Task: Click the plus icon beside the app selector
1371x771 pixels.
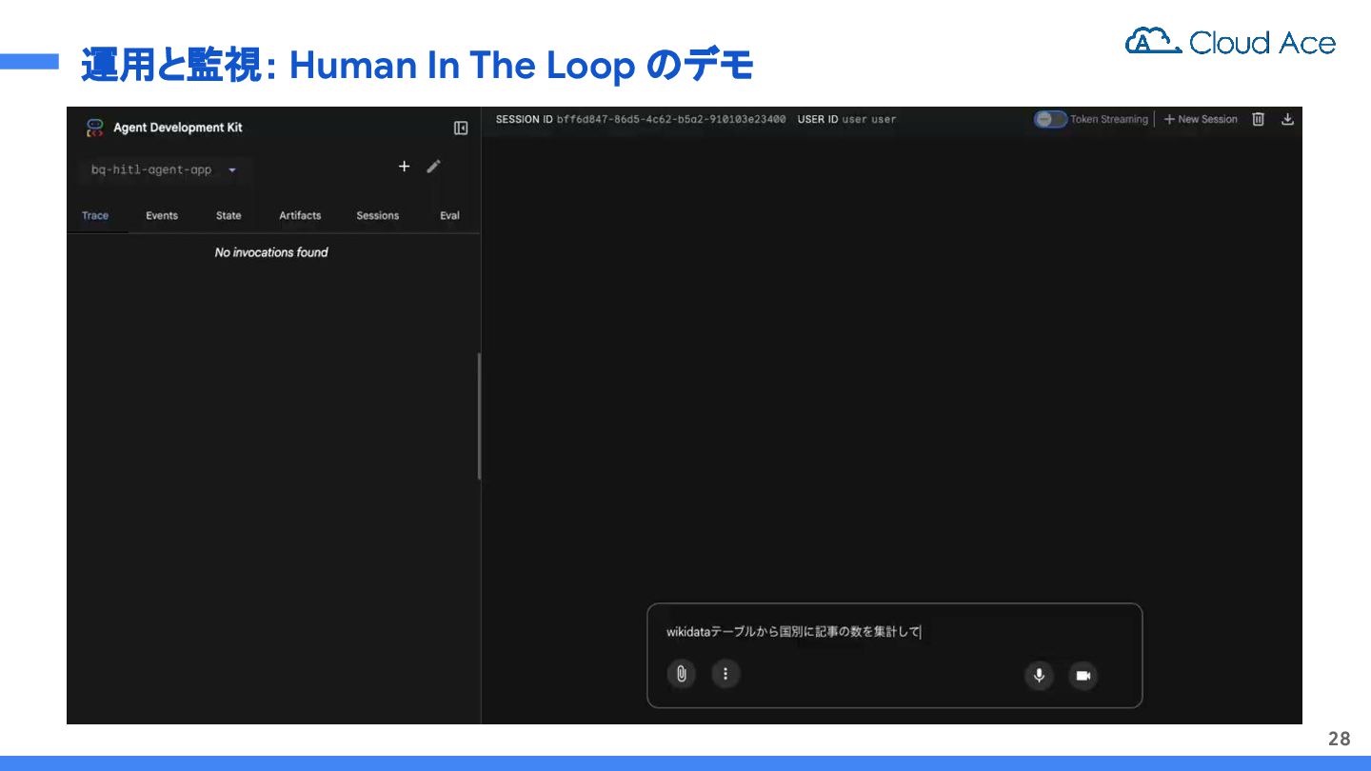Action: pyautogui.click(x=404, y=167)
